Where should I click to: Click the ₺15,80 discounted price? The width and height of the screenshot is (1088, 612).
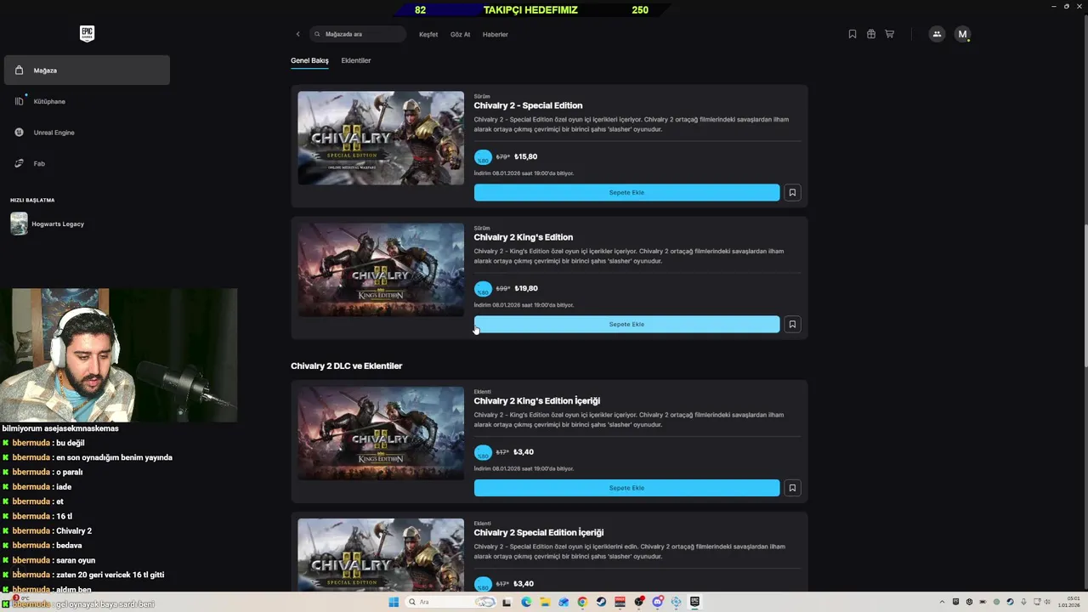526,156
